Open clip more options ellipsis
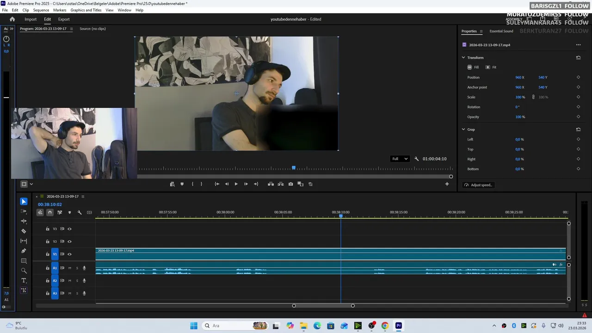Viewport: 592px width, 333px height. (578, 45)
